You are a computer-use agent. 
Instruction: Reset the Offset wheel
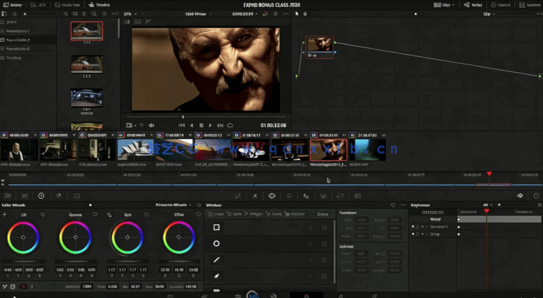198,215
